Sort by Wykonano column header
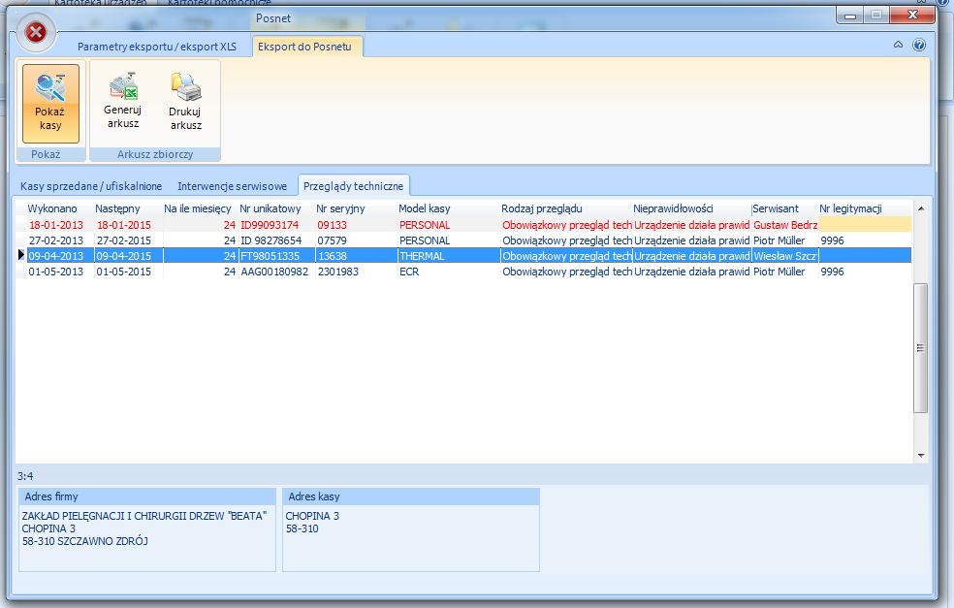Image resolution: width=954 pixels, height=608 pixels. click(x=52, y=208)
